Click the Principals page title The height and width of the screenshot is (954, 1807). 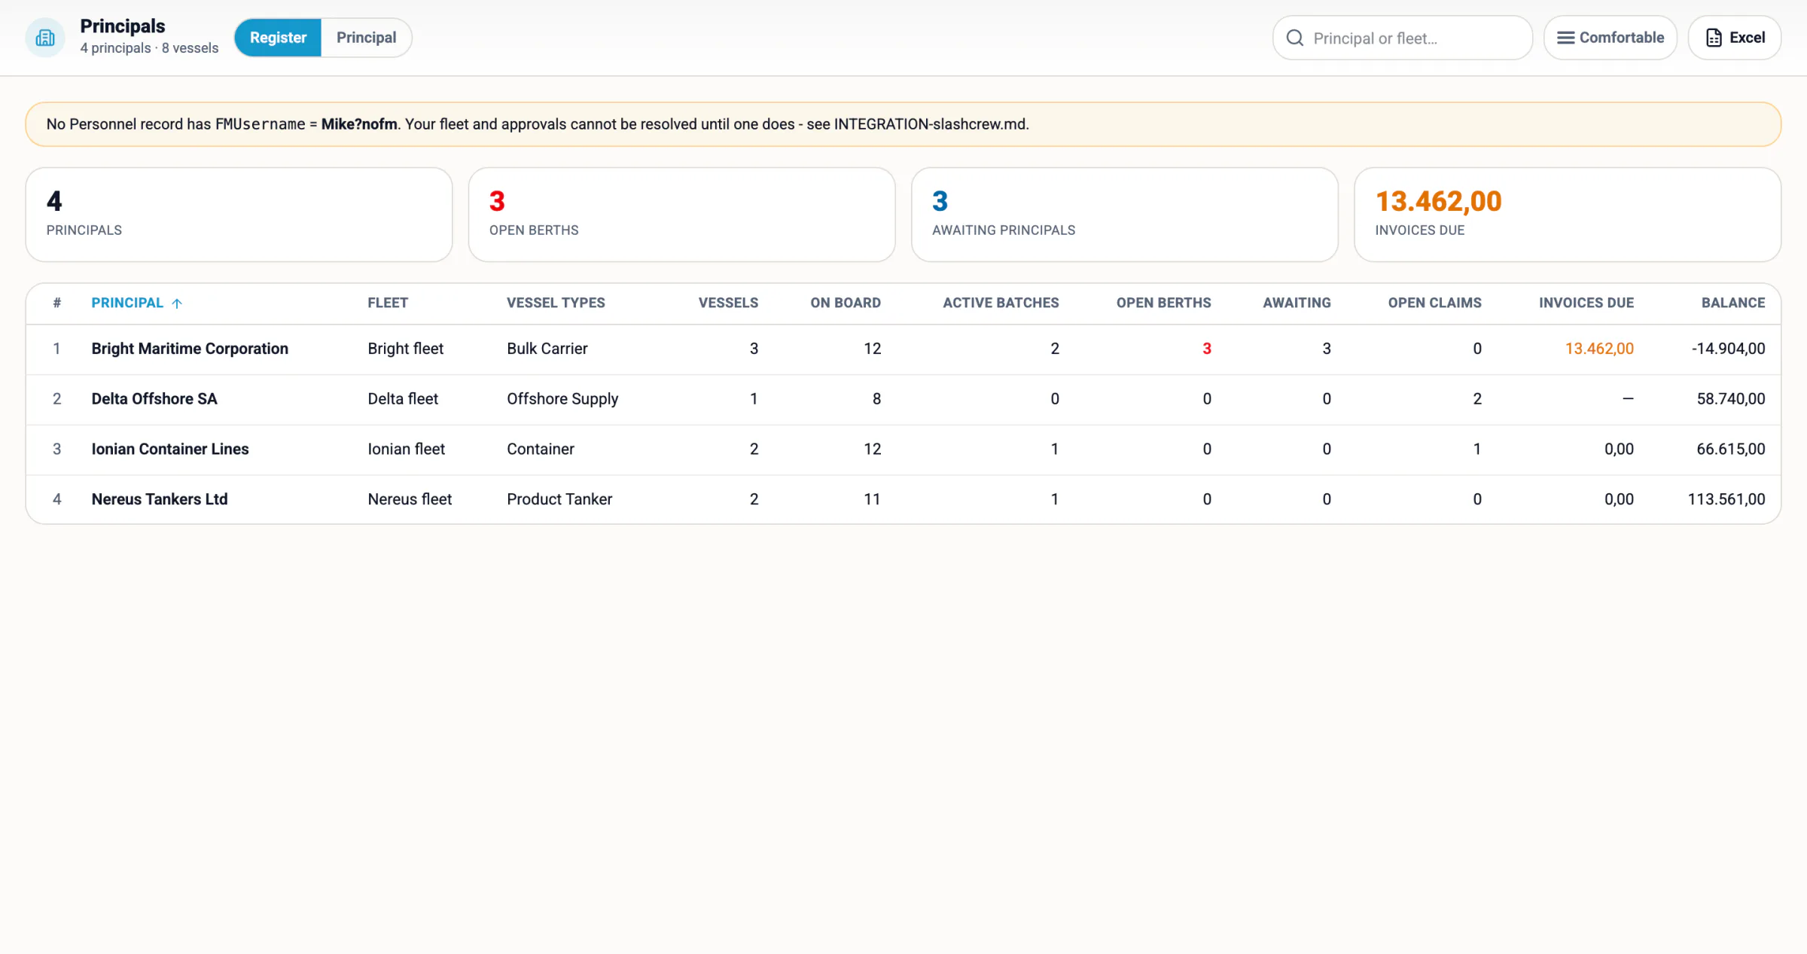(123, 26)
